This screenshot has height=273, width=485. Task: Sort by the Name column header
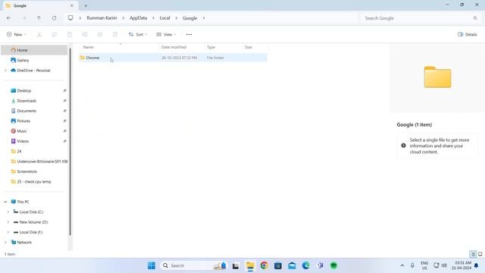point(88,47)
